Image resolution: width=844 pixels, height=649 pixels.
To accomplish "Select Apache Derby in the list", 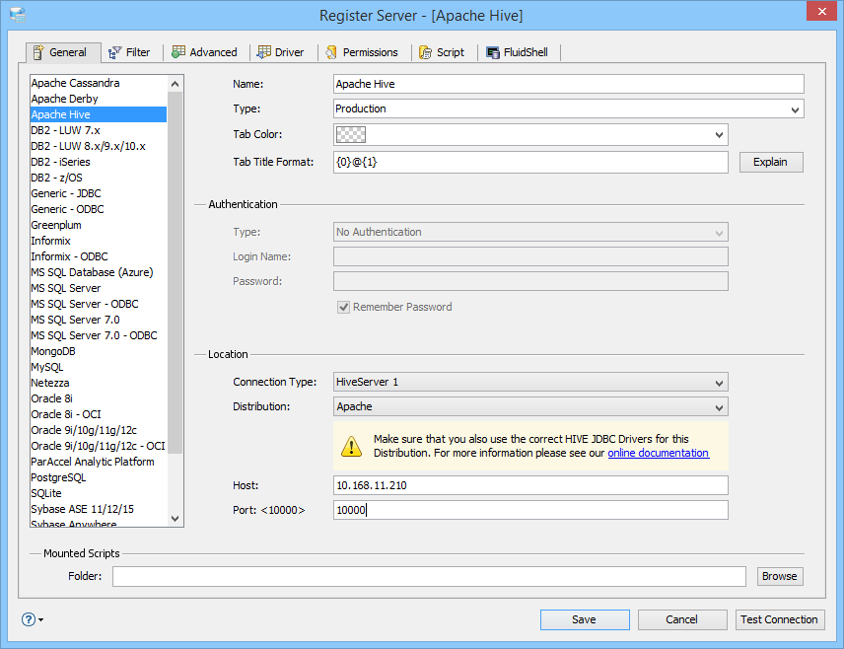I will [99, 99].
